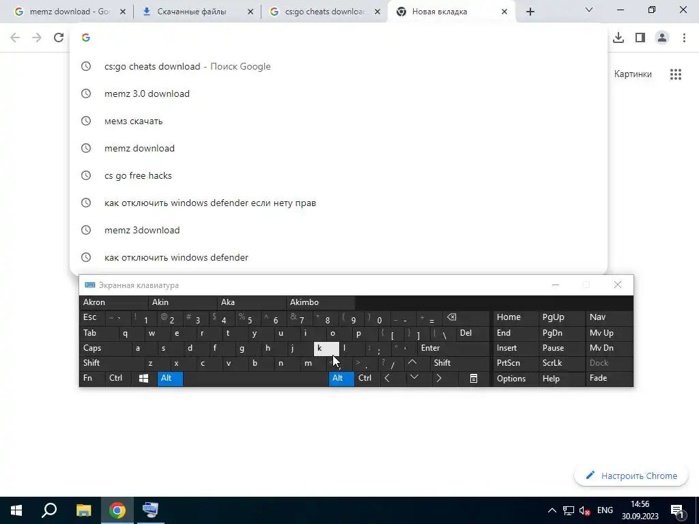Tap the Enter key on keyboard
Image resolution: width=699 pixels, height=524 pixels.
[453, 348]
